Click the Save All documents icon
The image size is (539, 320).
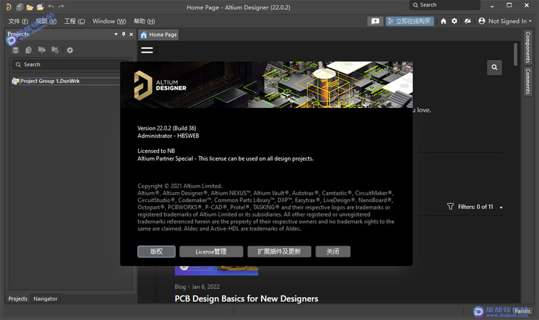coord(20,7)
